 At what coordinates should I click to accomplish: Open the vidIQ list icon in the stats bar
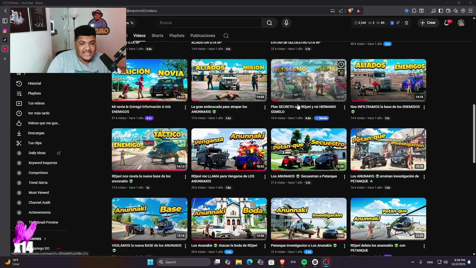(398, 23)
